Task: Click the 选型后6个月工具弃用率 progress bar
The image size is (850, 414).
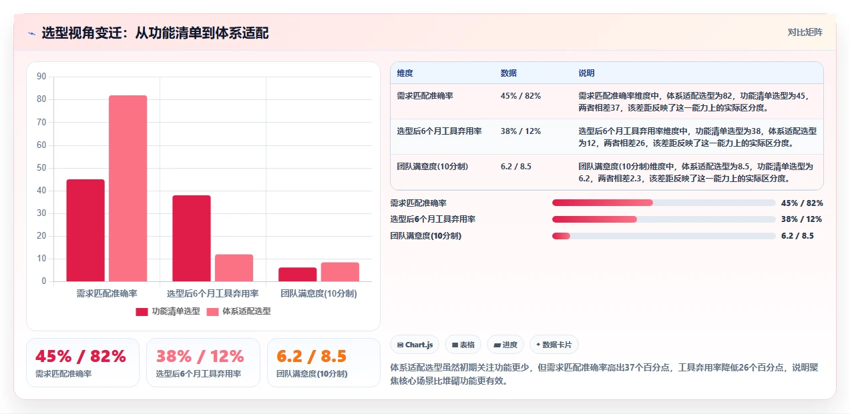Action: click(x=664, y=219)
